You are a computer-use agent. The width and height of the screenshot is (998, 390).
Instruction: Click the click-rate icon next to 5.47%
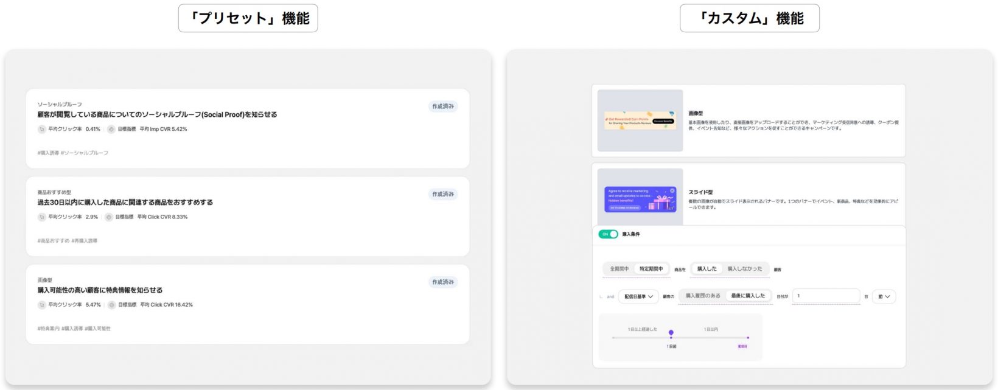click(41, 305)
